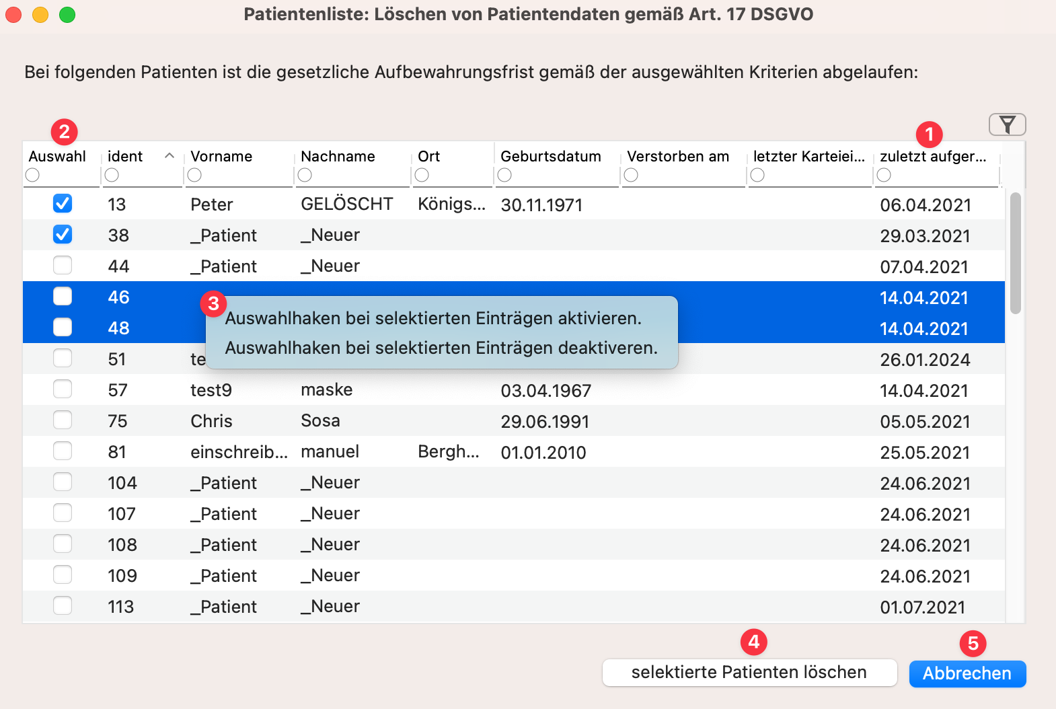The height and width of the screenshot is (709, 1056).
Task: Select birth date 29.06.1991
Action: [x=545, y=422]
